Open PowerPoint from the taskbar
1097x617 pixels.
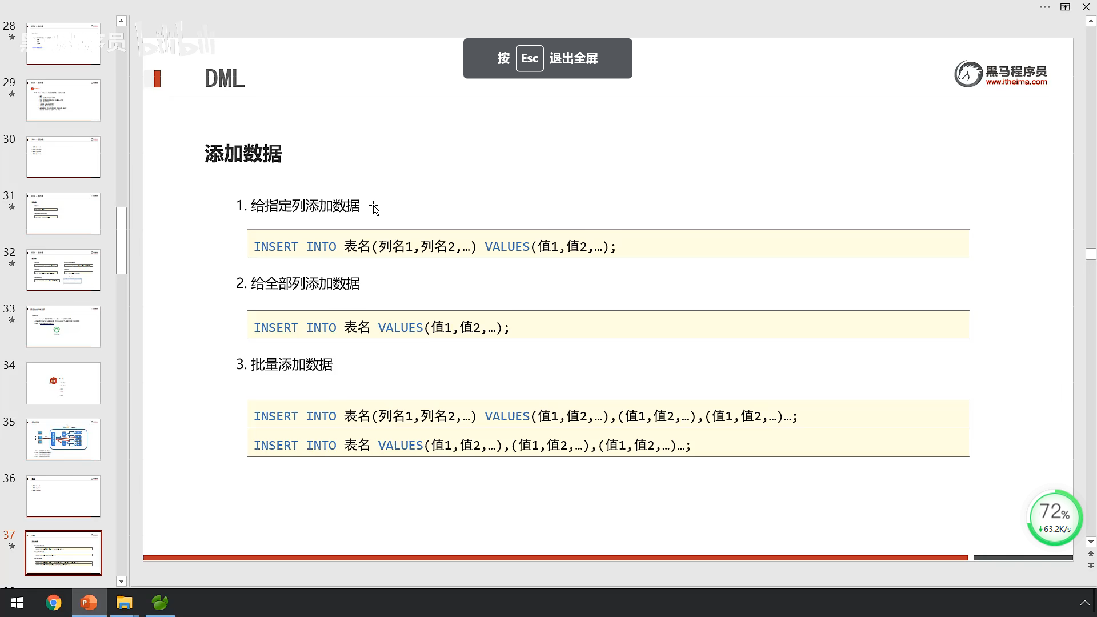[89, 603]
